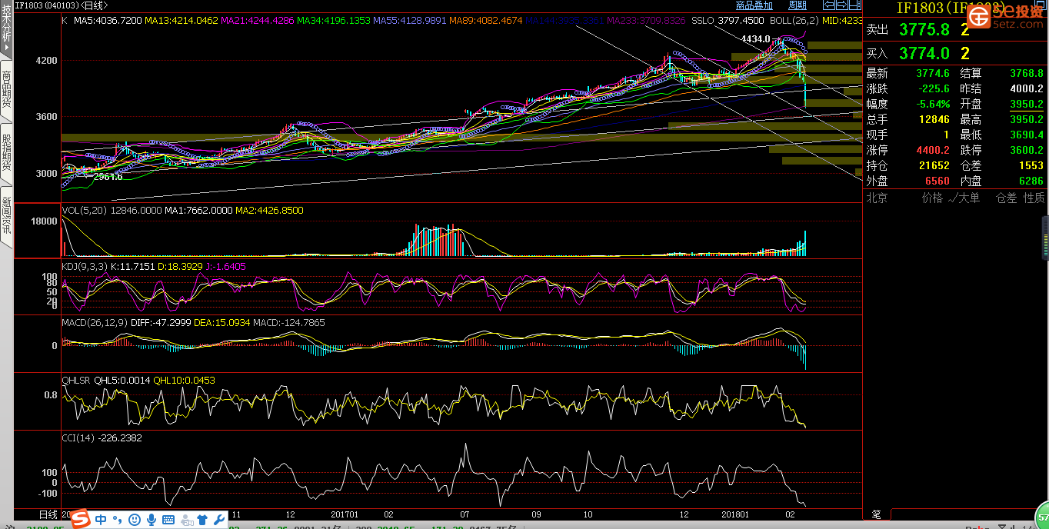Click the green 57 circular badge
Image resolution: width=1049 pixels, height=529 pixels.
[x=1043, y=515]
